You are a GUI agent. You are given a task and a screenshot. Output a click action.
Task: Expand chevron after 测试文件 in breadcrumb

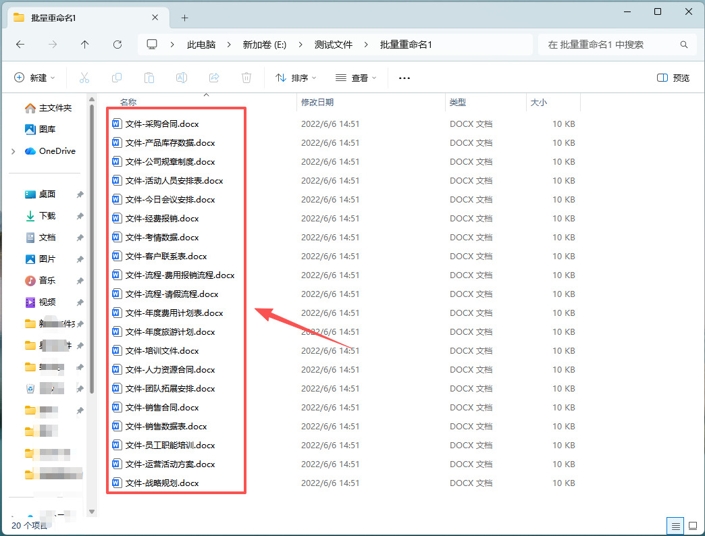366,45
